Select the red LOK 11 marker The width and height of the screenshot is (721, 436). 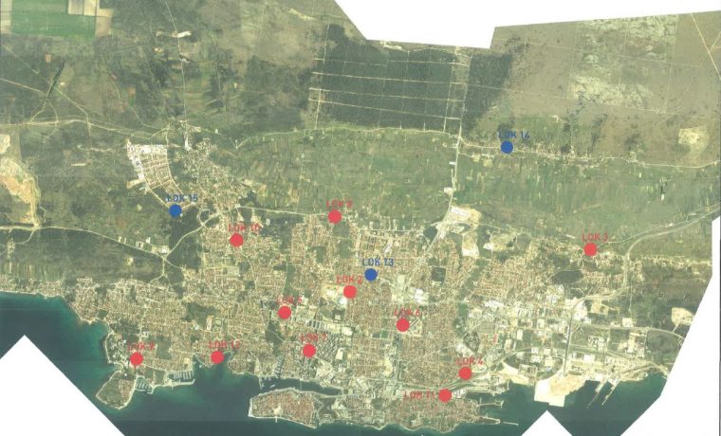[445, 395]
